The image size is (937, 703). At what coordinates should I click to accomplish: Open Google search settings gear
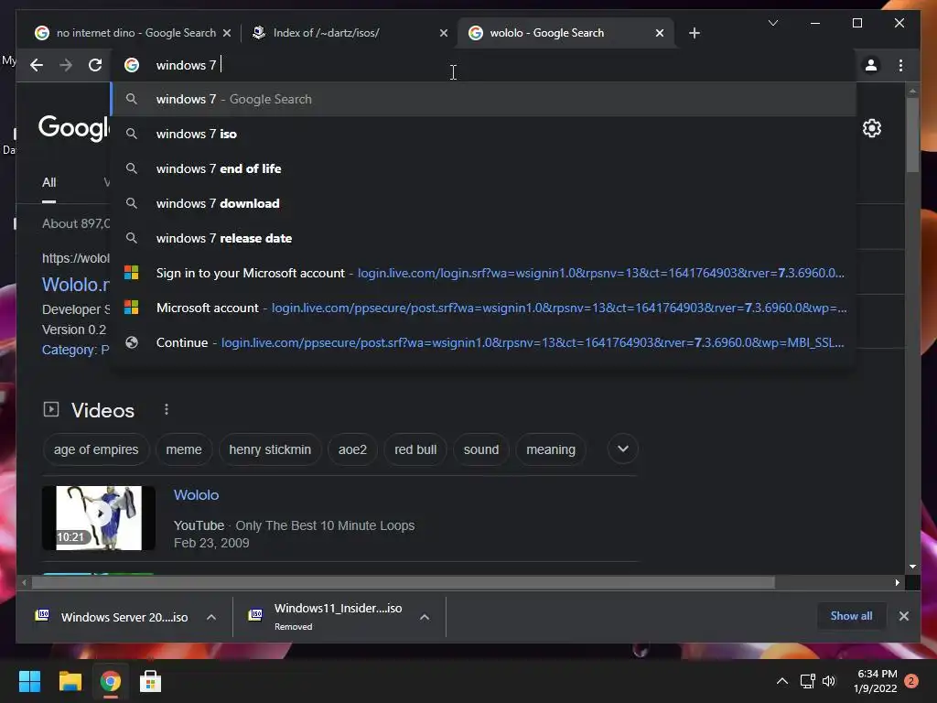(871, 128)
